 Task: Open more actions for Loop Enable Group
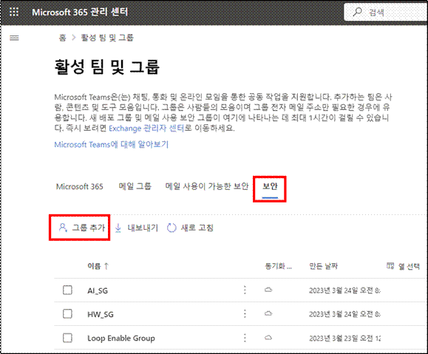click(x=245, y=338)
